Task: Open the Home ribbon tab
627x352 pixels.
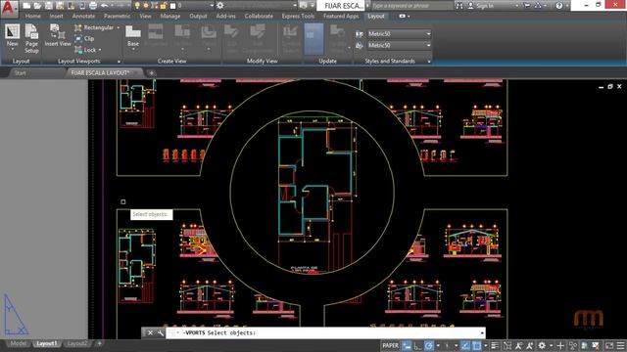Action: click(x=32, y=16)
